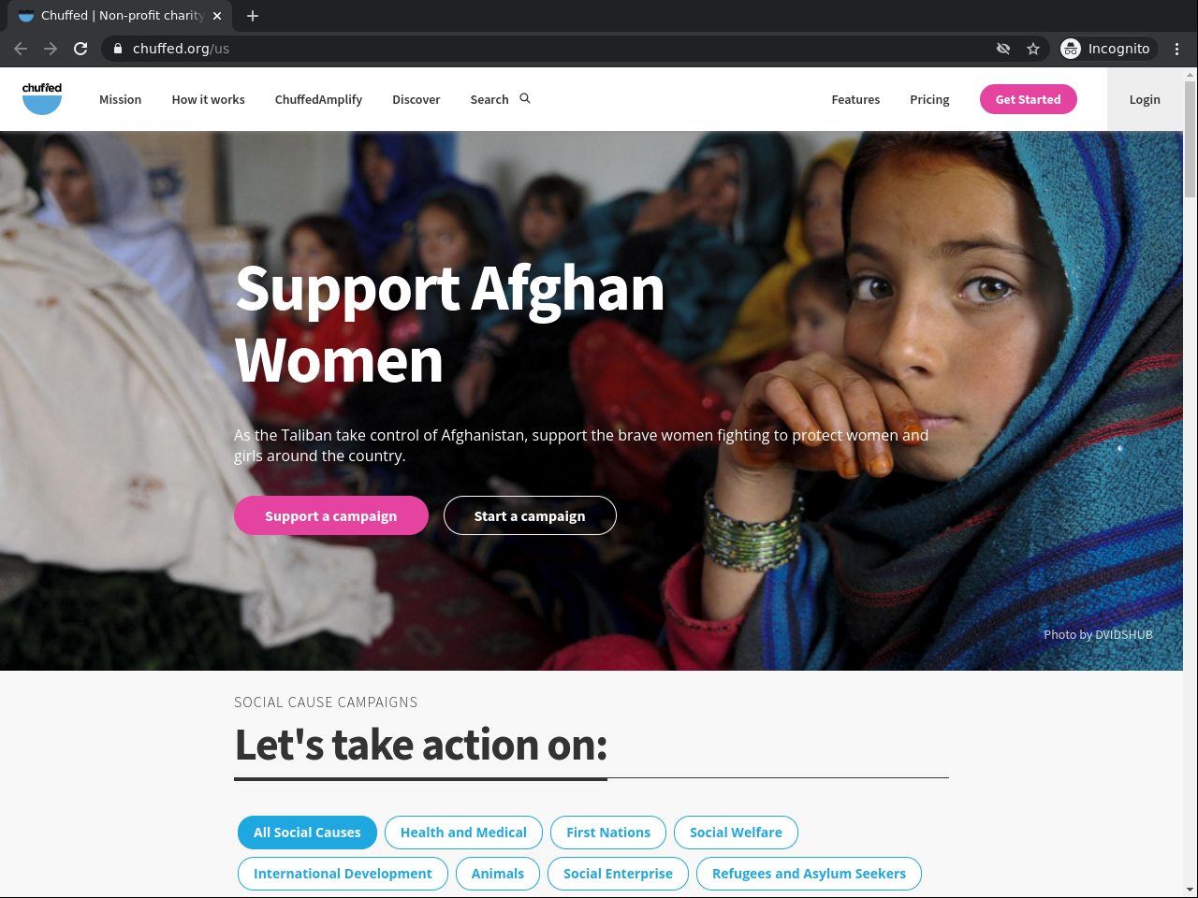Open Chrome's three-dot menu
Screen dimensions: 1198x898
[x=1177, y=49]
